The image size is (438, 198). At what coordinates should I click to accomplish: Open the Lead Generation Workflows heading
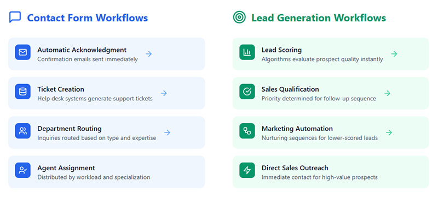[x=319, y=18]
